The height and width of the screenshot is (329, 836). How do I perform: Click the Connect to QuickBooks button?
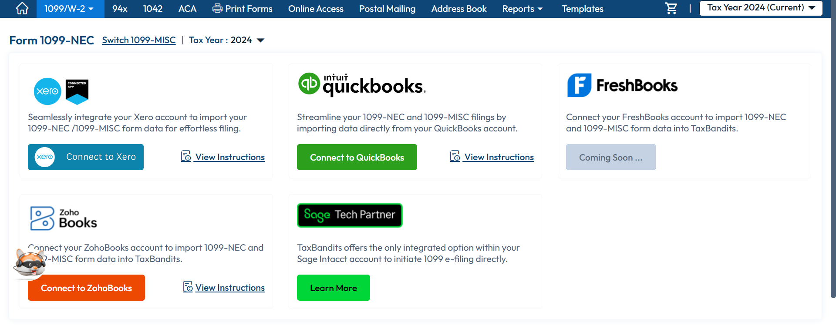point(357,157)
